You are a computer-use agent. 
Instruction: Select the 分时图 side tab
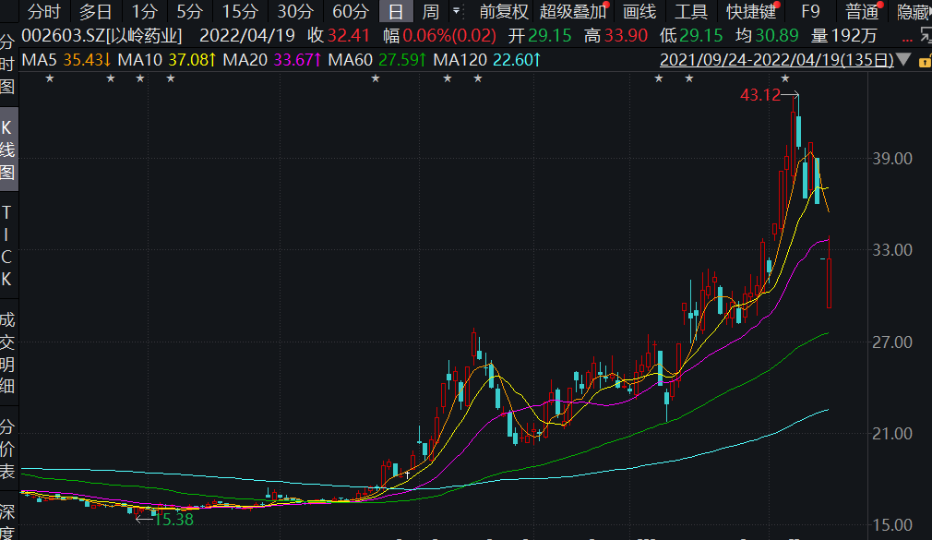7,65
